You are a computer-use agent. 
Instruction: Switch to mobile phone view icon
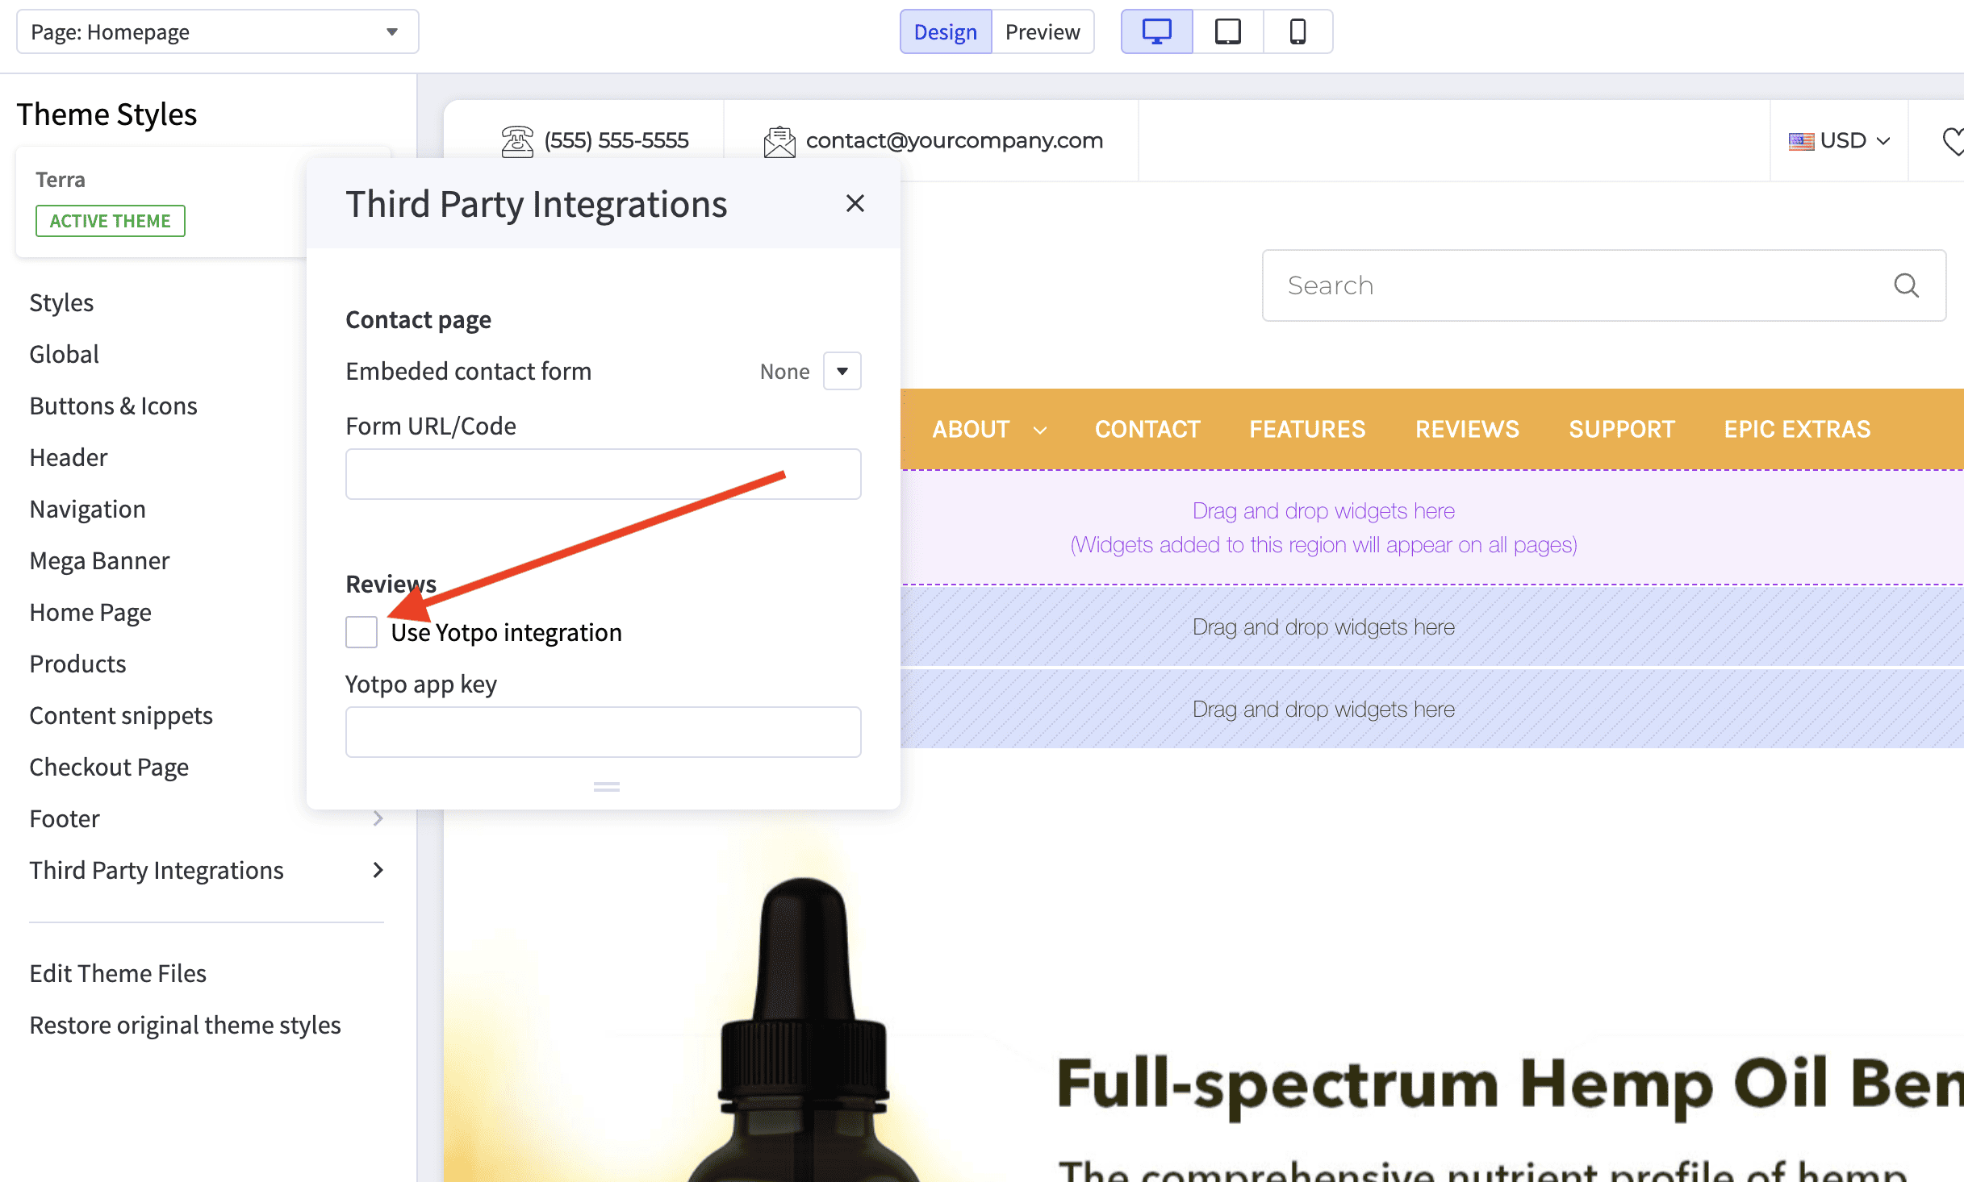(1297, 32)
